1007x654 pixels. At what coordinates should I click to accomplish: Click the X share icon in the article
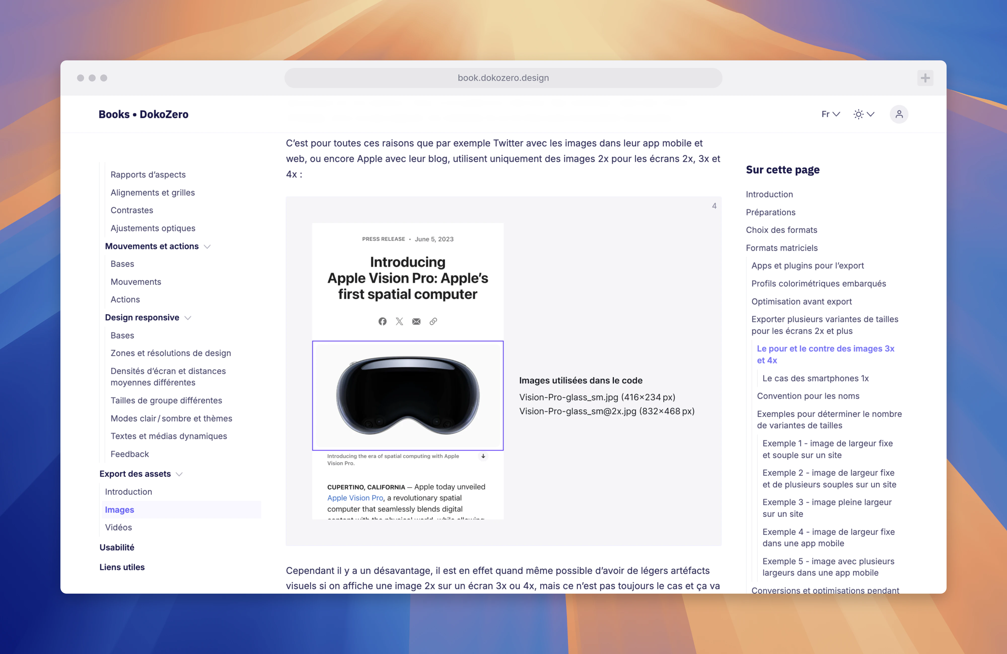tap(399, 321)
